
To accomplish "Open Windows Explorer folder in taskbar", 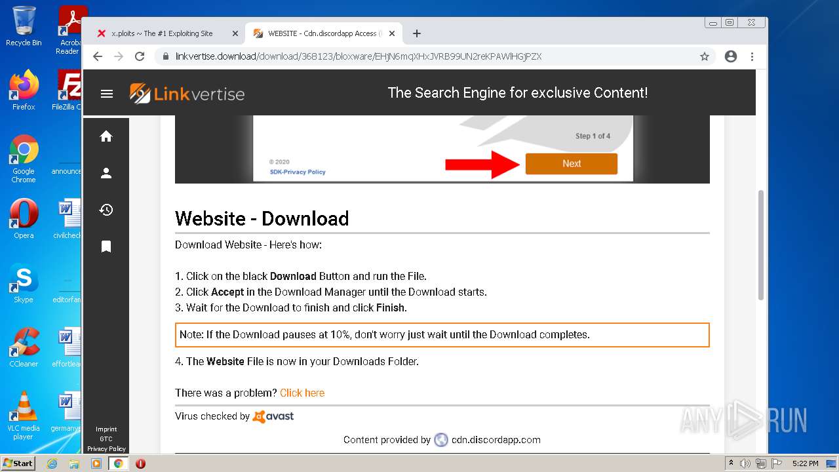I will click(x=74, y=463).
